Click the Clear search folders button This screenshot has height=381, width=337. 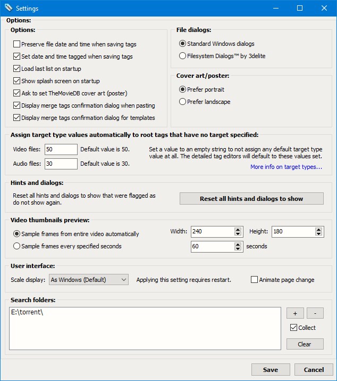pyautogui.click(x=305, y=344)
